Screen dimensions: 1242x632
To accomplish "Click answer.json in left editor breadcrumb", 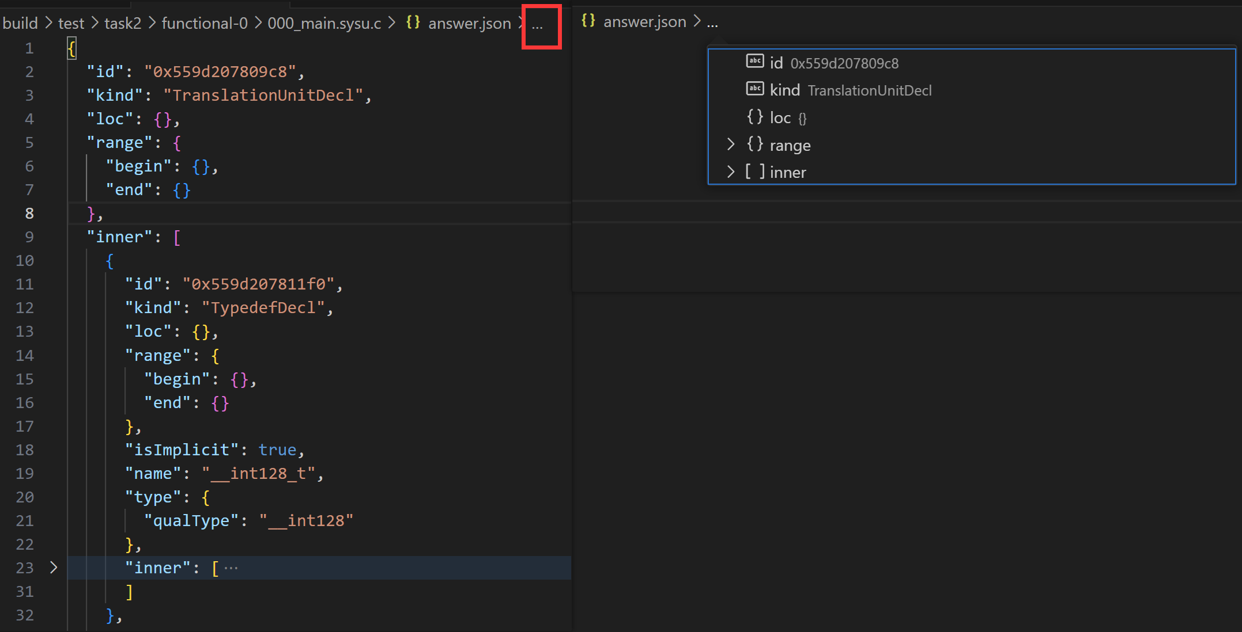I will tap(469, 23).
